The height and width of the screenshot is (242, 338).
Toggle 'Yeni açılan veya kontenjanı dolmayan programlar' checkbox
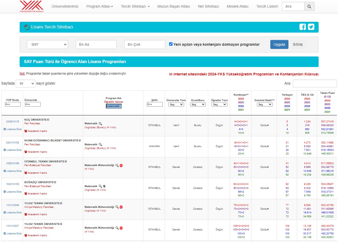coord(171,44)
